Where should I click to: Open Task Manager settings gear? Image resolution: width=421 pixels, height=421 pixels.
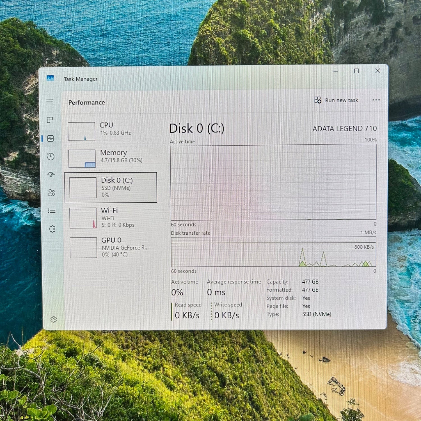click(54, 319)
